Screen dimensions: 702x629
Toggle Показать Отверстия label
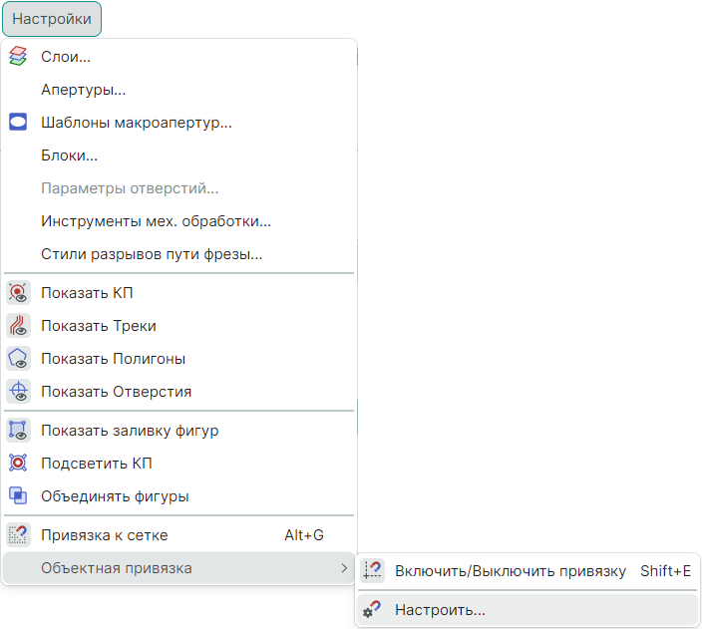coord(117,392)
